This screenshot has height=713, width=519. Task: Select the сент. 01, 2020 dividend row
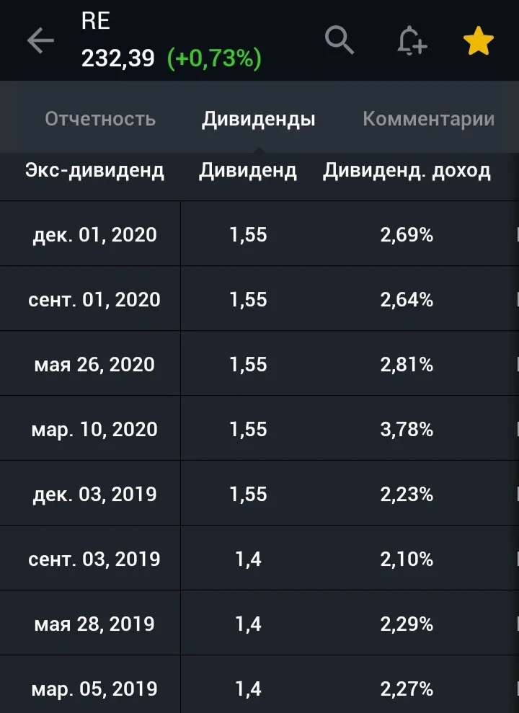pos(259,298)
